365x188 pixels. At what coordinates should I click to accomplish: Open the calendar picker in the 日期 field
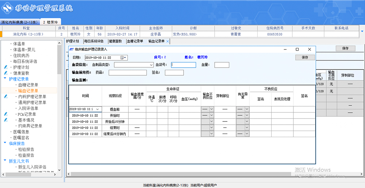tap(123, 57)
